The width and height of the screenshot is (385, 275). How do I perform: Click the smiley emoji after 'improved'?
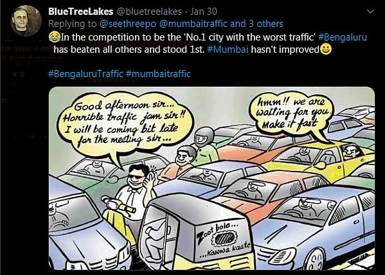point(326,49)
